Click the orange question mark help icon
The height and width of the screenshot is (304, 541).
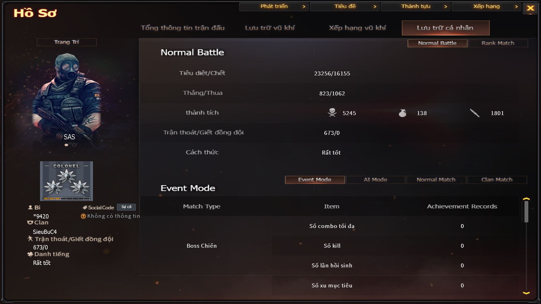pos(83,216)
